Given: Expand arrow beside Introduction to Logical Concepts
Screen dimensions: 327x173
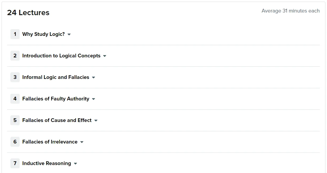Looking at the screenshot, I should coord(105,56).
